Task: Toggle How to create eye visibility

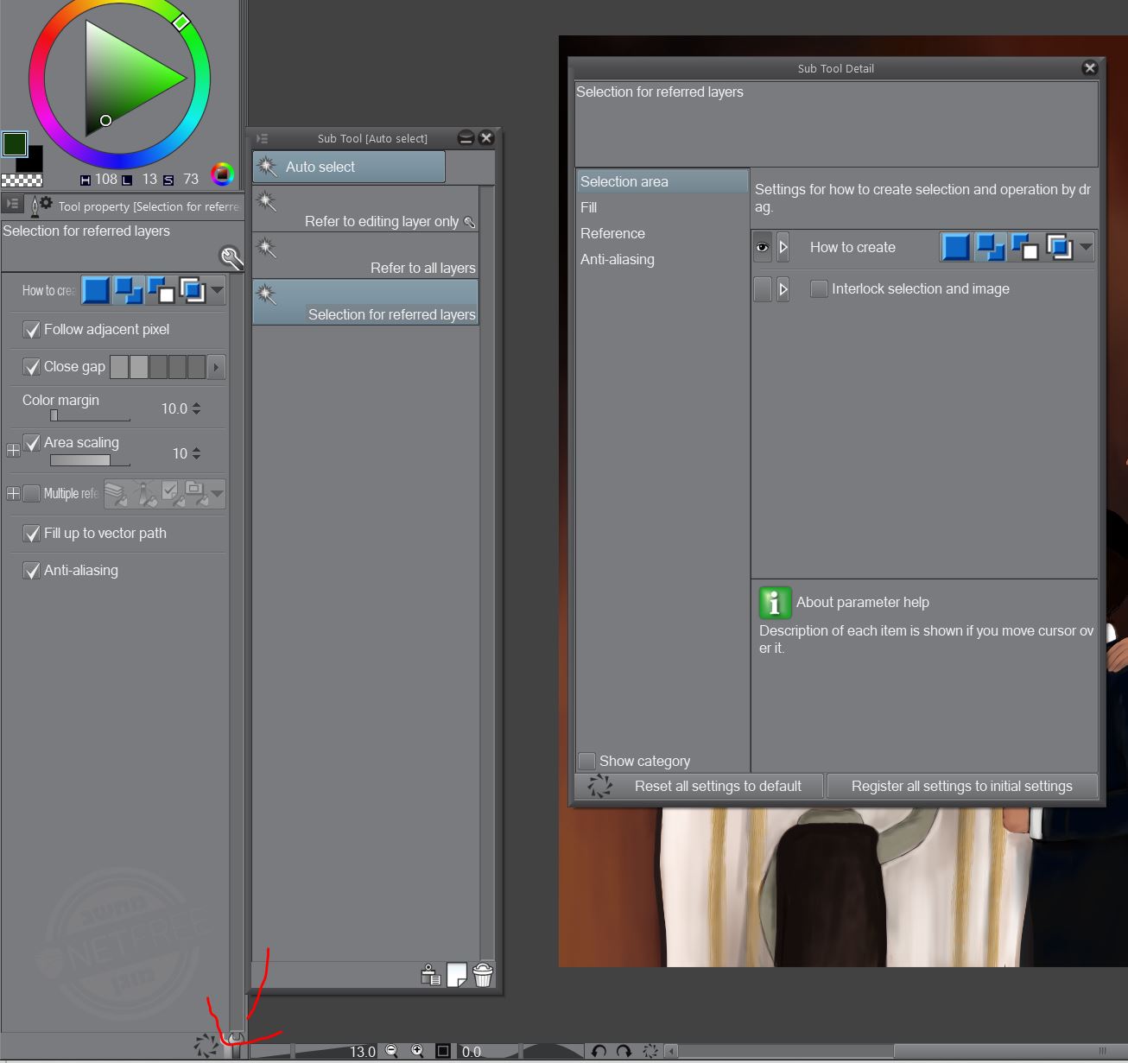Action: [763, 247]
